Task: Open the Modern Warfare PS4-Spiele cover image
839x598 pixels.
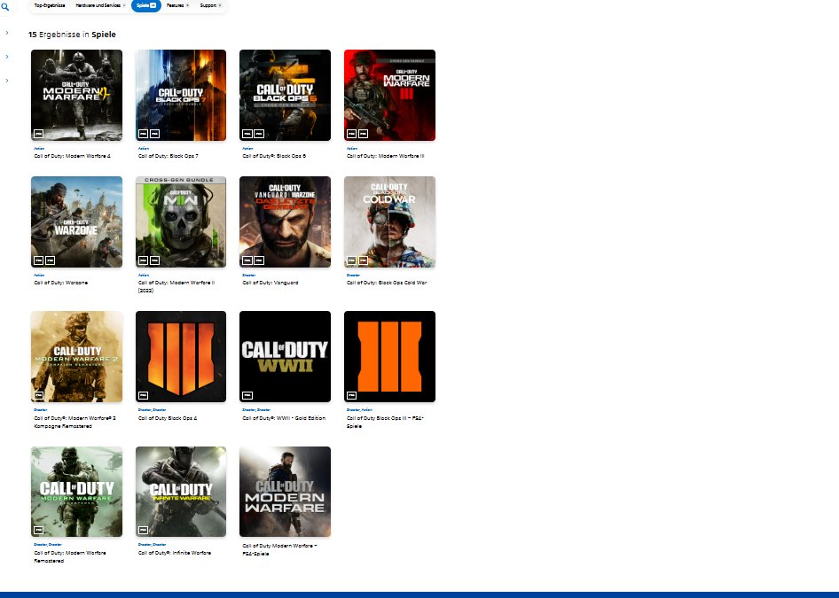Action: pos(286,492)
